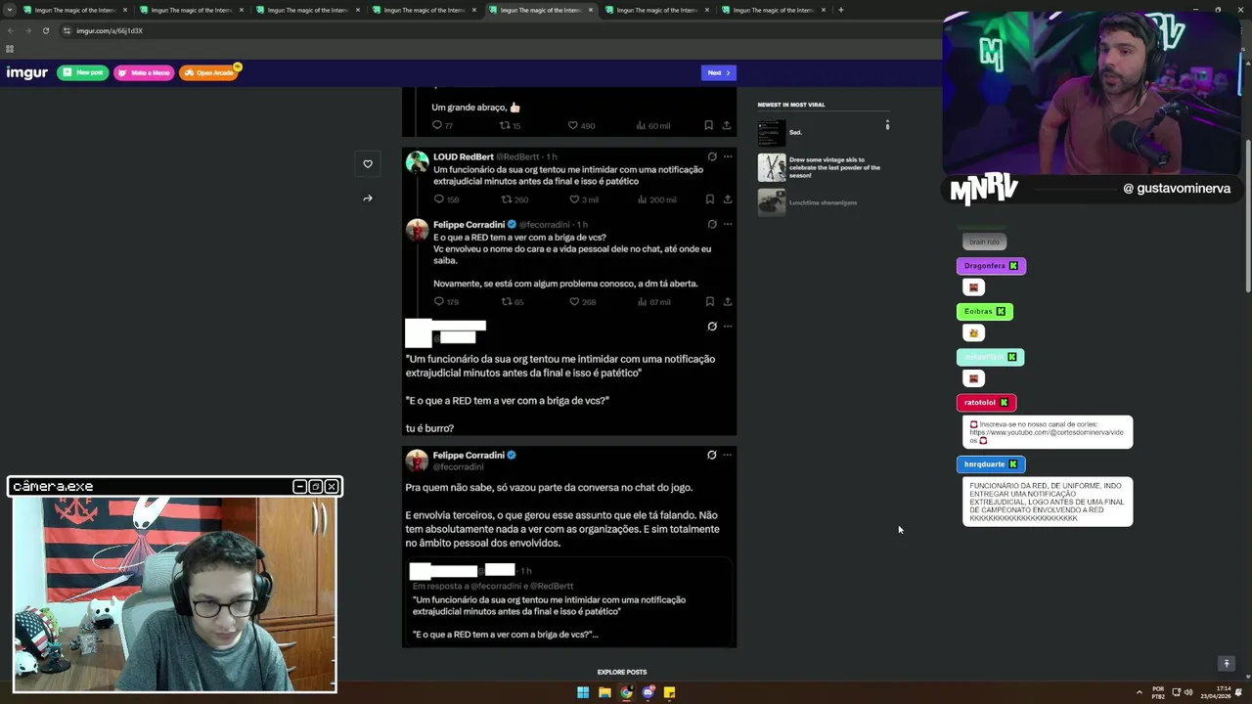Open the options dots beside Newest in Most Viral
Viewport: 1252px width, 704px height.
tap(887, 125)
